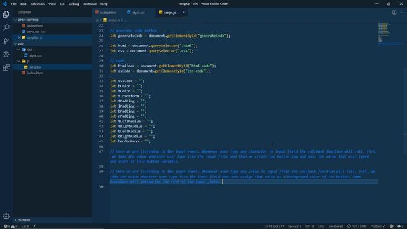The image size is (407, 229).
Task: Open the File menu
Action: tap(13, 4)
